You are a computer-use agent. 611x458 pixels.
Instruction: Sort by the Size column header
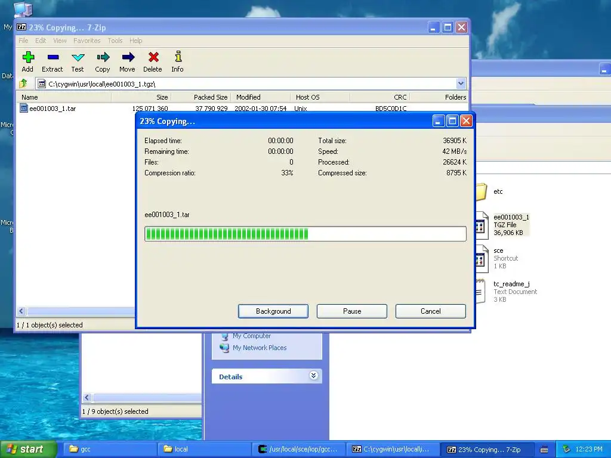pos(141,97)
